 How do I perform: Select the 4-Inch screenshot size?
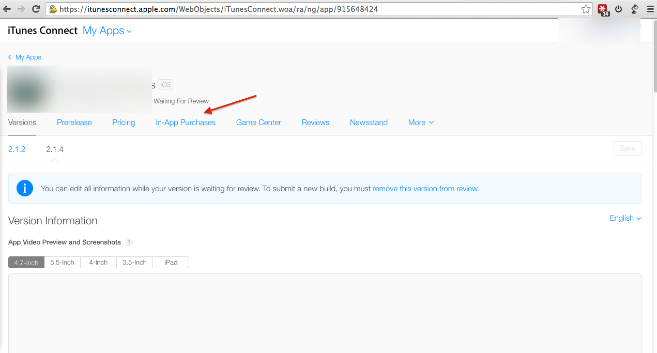point(98,263)
